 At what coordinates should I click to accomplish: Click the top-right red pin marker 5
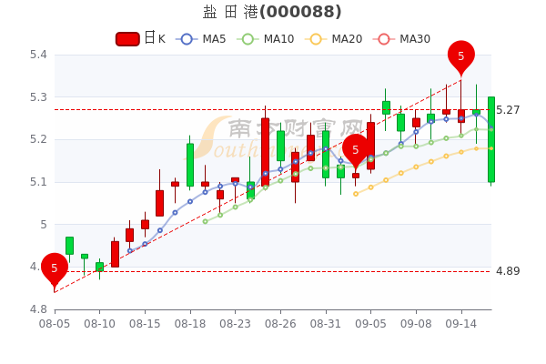461,56
